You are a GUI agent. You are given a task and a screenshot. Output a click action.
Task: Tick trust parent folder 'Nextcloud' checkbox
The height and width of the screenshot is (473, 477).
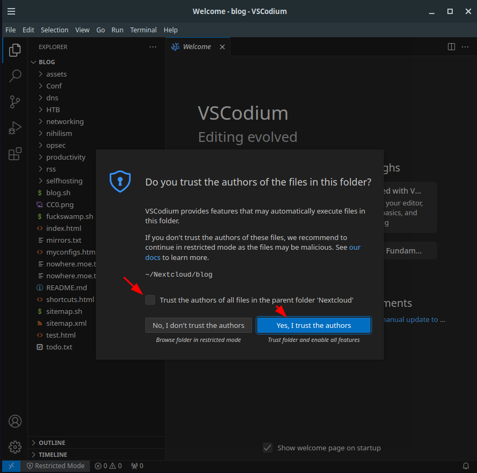tap(150, 300)
